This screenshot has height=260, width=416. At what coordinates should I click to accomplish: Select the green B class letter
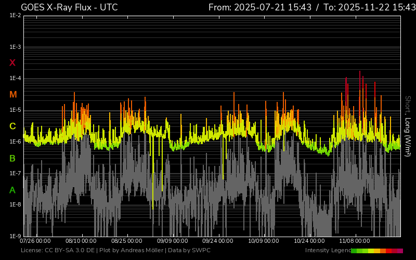tap(12, 158)
